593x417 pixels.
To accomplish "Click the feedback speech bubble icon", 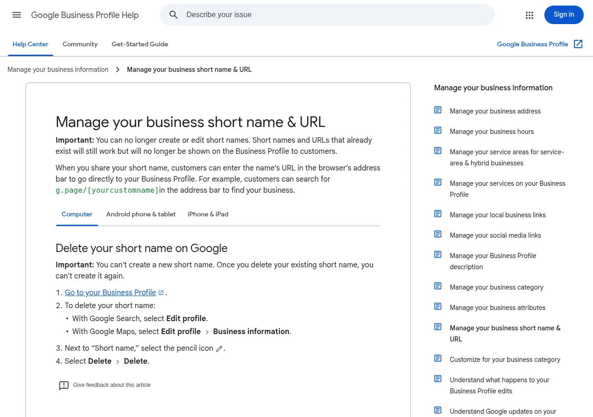I will click(x=64, y=385).
